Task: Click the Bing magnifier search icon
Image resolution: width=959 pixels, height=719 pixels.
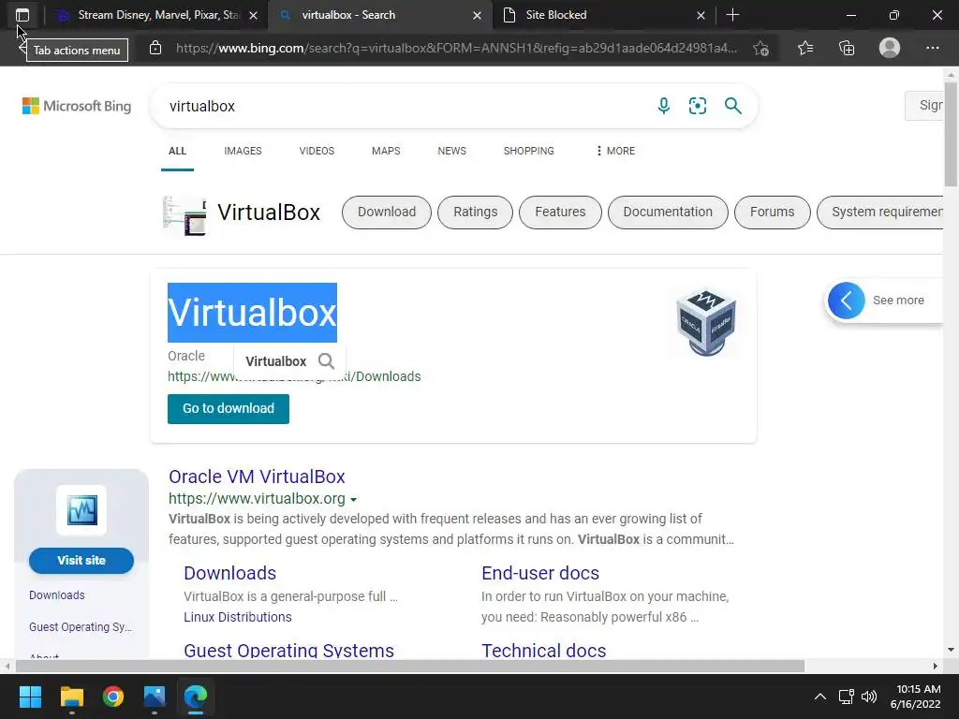Action: (732, 106)
